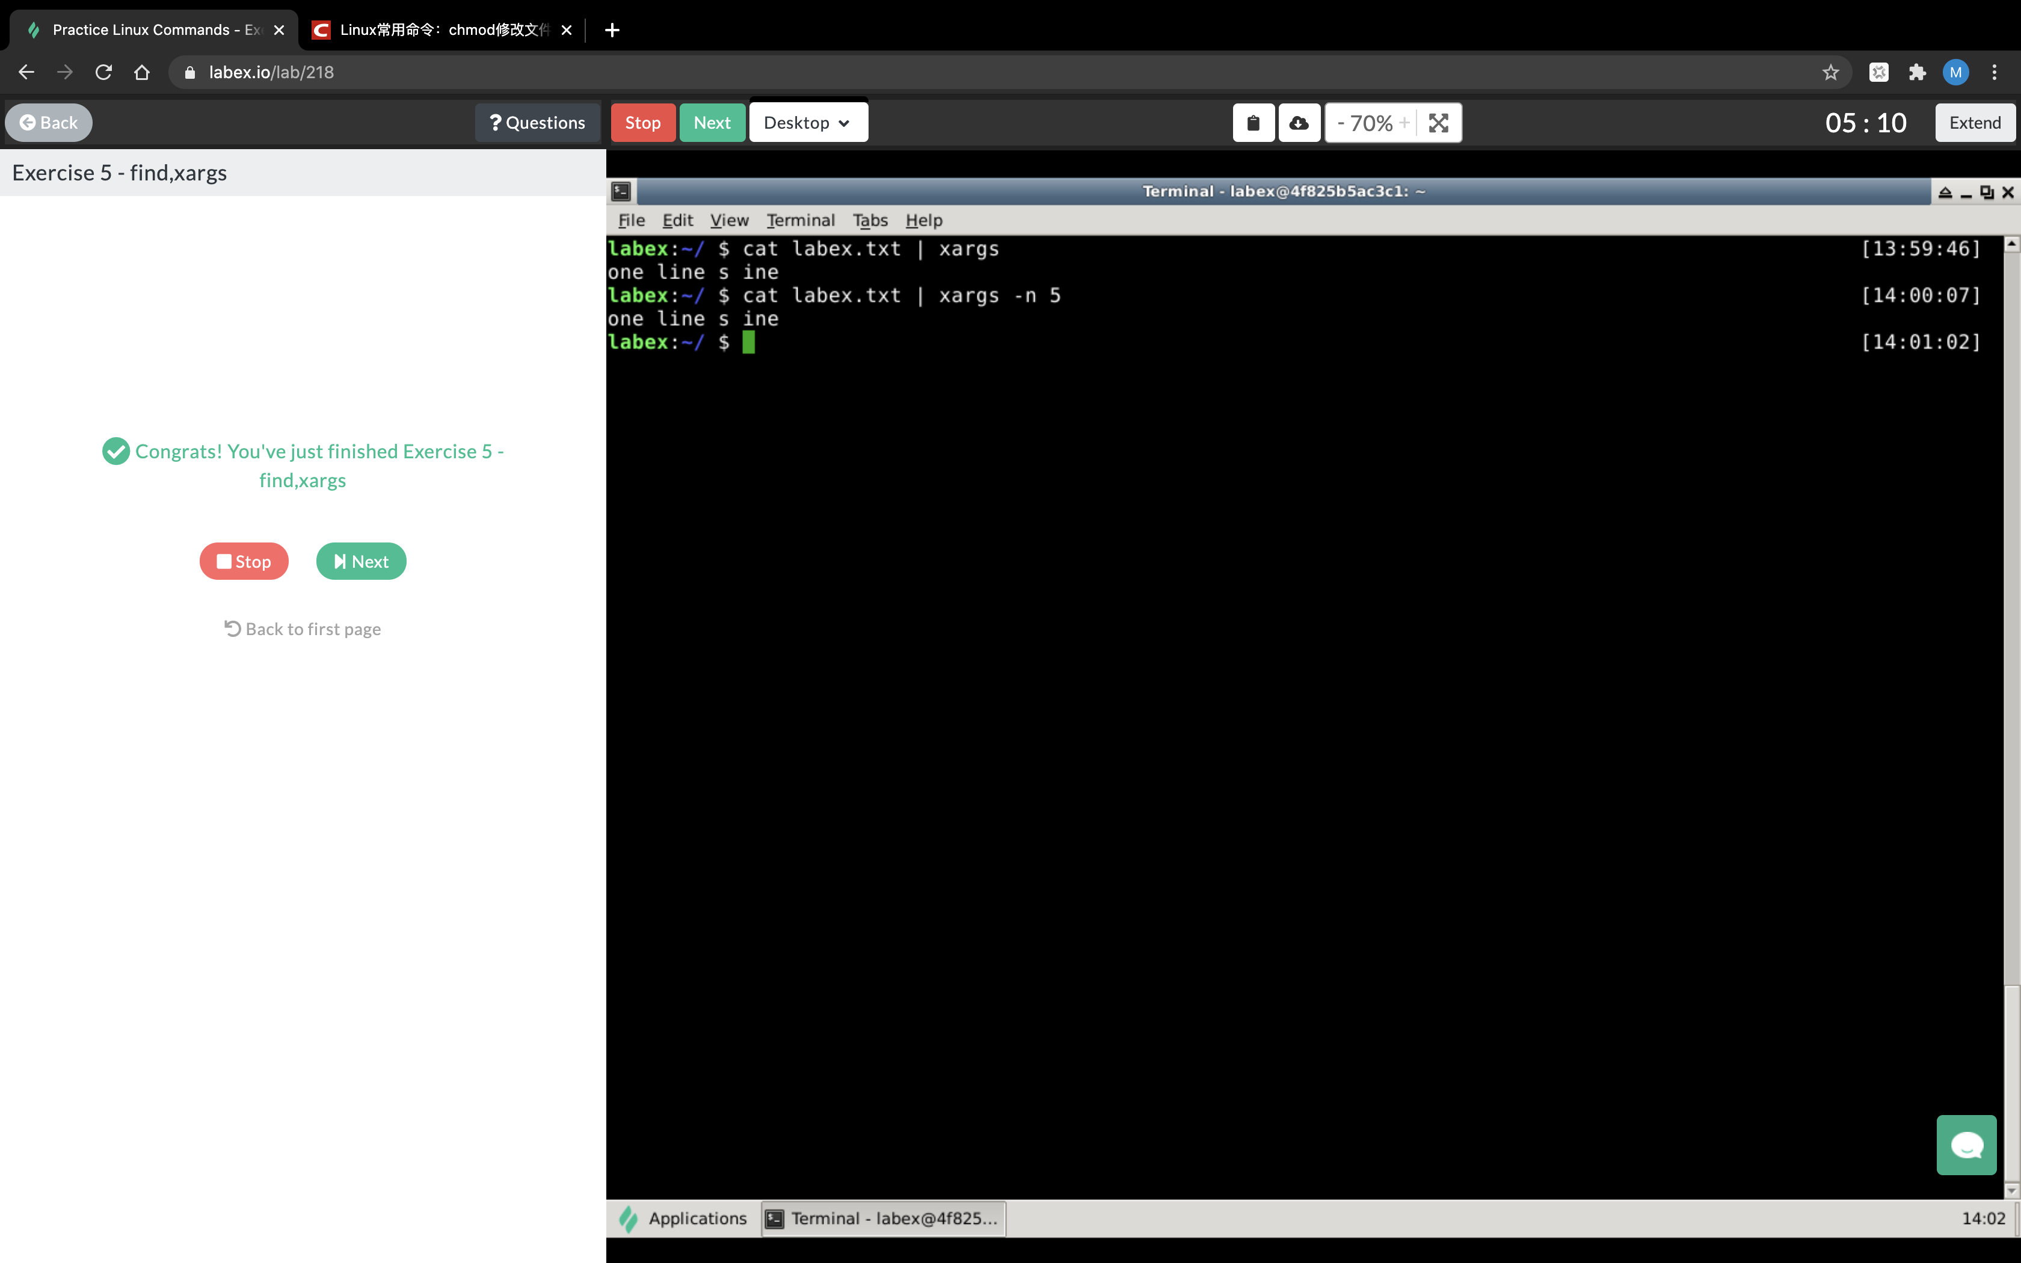Click the green Next button in toolbar
The height and width of the screenshot is (1263, 2021).
click(712, 123)
